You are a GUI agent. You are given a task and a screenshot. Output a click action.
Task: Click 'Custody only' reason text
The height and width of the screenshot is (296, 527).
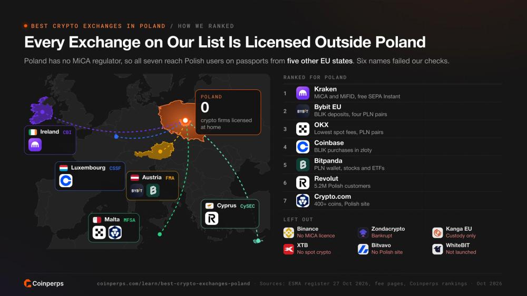pyautogui.click(x=461, y=236)
